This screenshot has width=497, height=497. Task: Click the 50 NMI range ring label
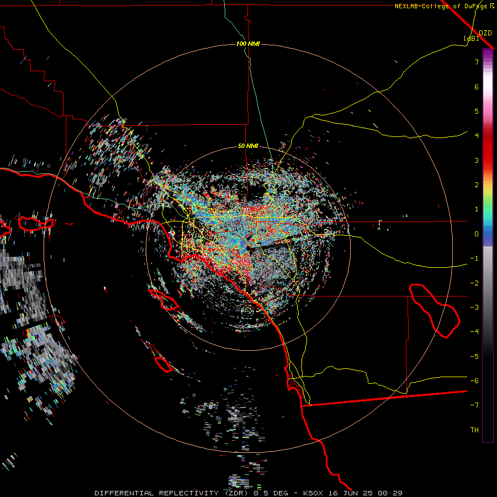click(248, 146)
